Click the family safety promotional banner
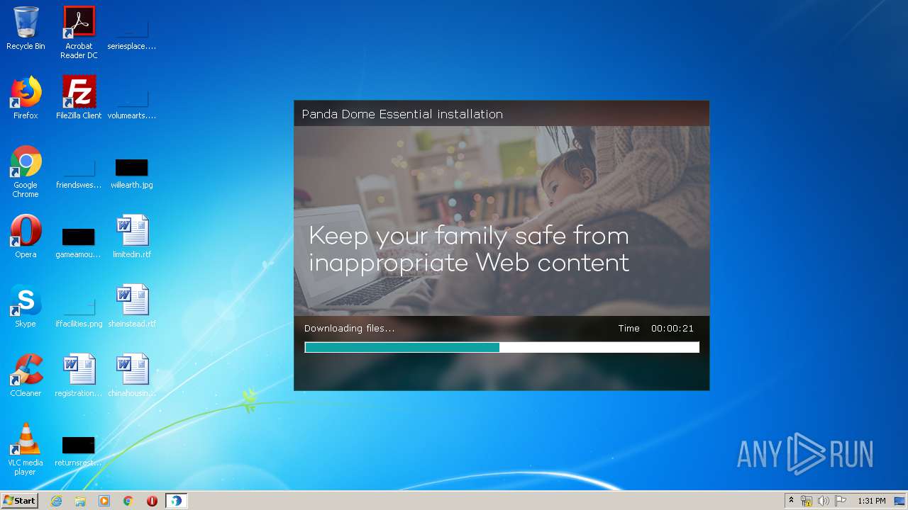 click(x=502, y=221)
